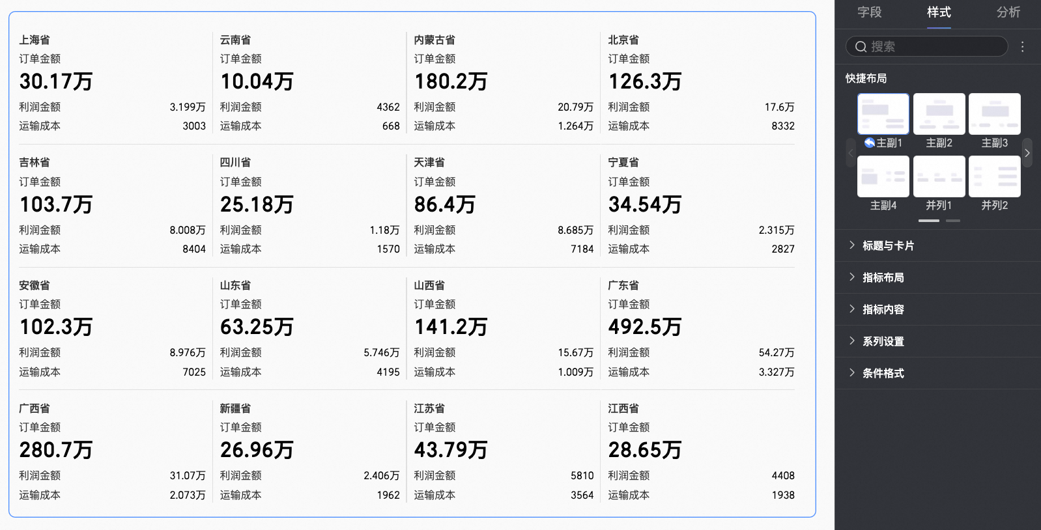Click the 广东省 order amount 492.5万
The height and width of the screenshot is (530, 1041).
[644, 327]
